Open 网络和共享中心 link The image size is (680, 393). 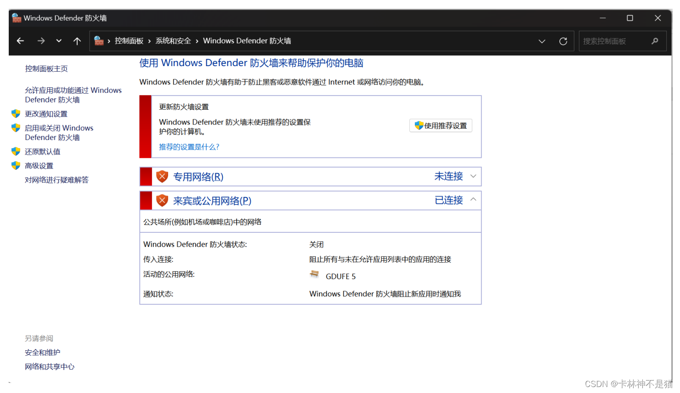(50, 367)
